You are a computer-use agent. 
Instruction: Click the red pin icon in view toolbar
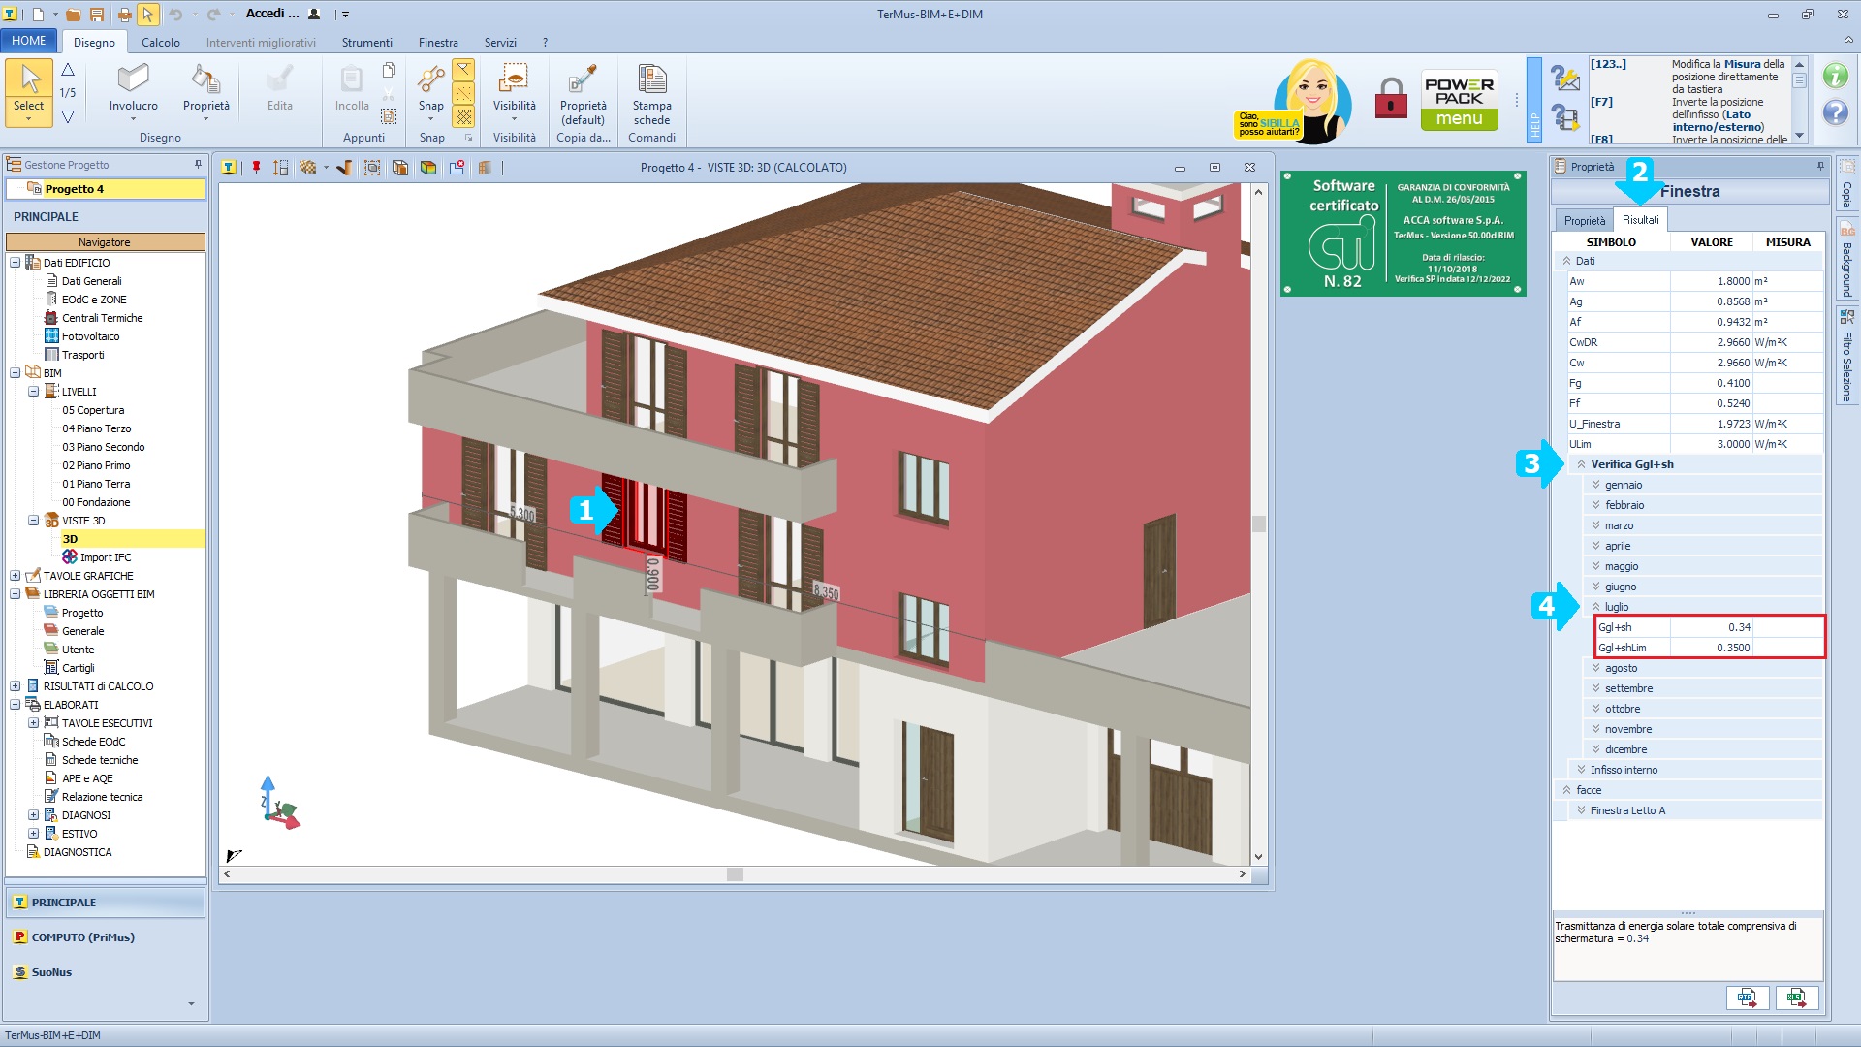[x=256, y=168]
